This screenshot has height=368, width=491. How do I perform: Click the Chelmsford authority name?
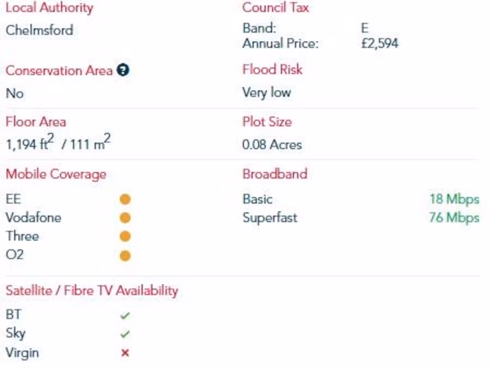pos(39,30)
